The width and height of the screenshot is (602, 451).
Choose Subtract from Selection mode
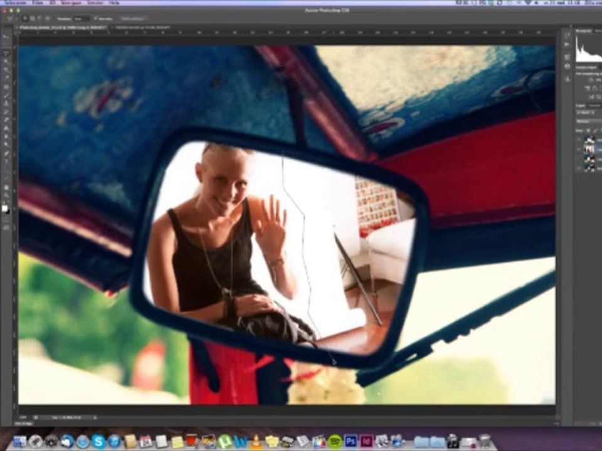pos(40,18)
